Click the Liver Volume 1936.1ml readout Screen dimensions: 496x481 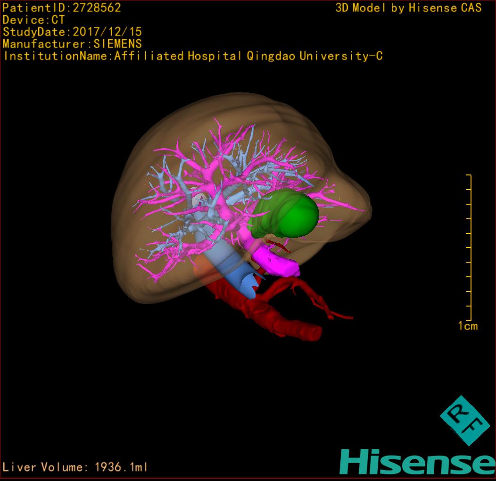(75, 467)
